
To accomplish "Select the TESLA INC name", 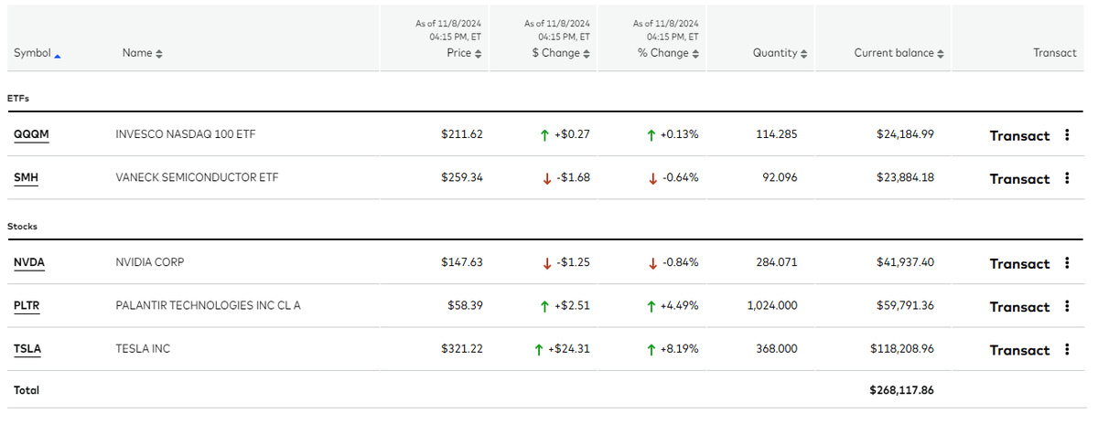I will tap(143, 349).
